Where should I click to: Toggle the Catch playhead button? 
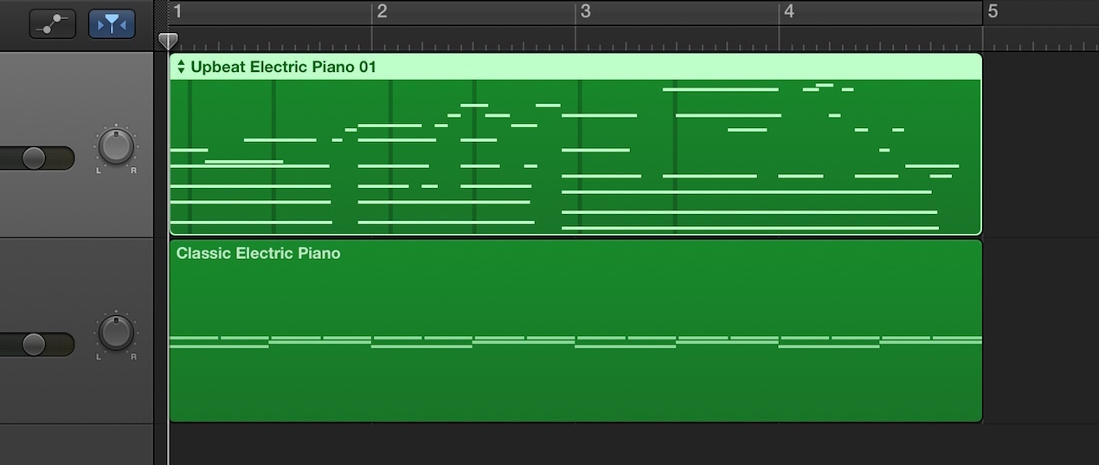point(112,24)
